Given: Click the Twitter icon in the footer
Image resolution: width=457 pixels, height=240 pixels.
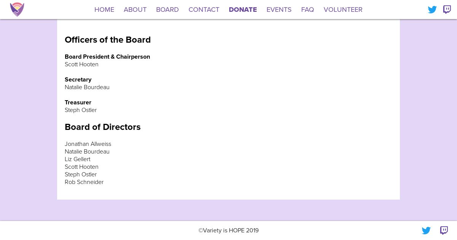Looking at the screenshot, I should click(x=426, y=230).
